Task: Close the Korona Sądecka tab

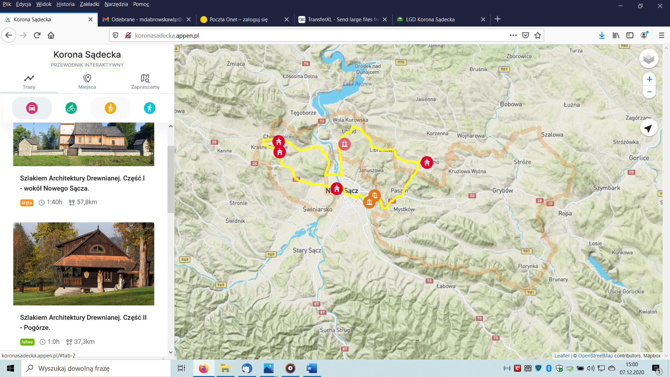Action: (90, 20)
